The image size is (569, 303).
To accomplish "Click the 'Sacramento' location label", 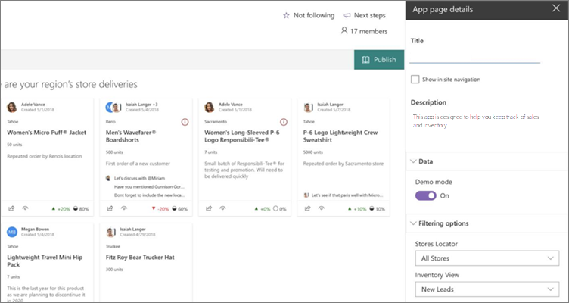I will point(216,122).
